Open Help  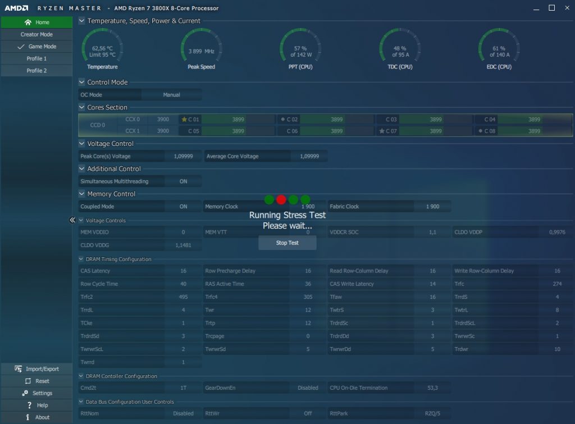(x=36, y=405)
